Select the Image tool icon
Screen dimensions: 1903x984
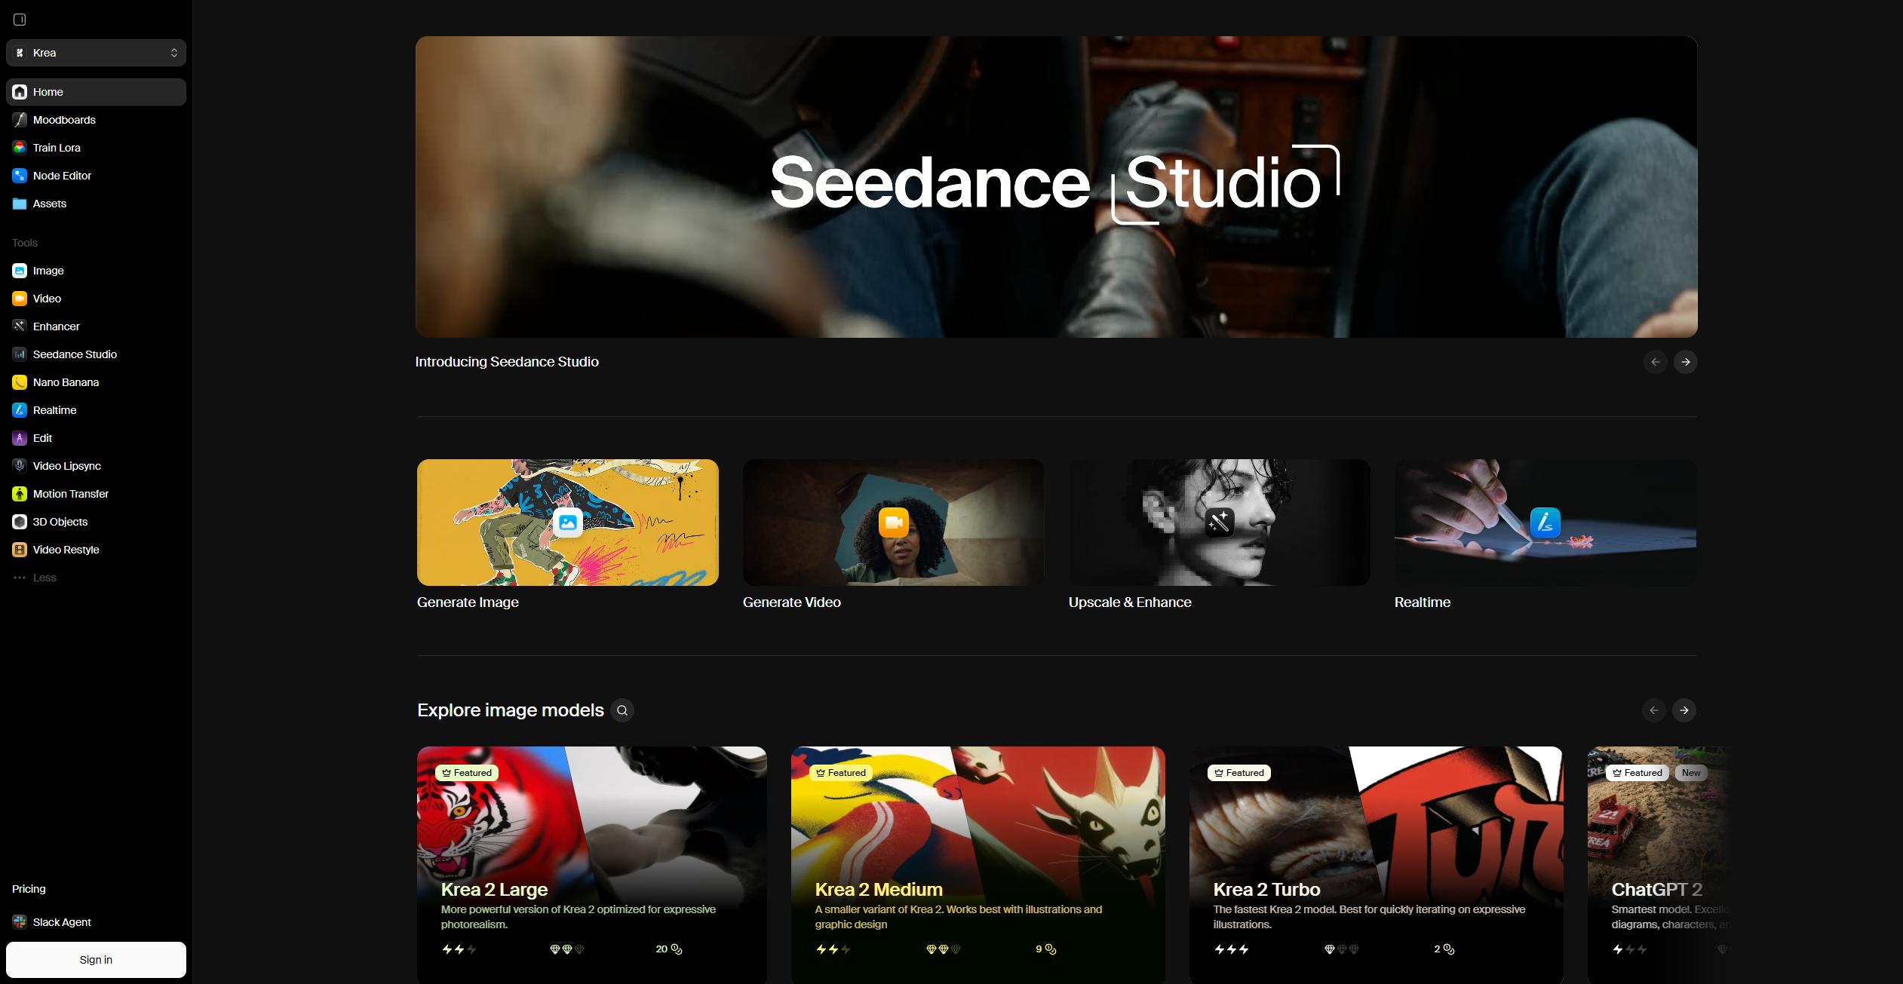click(x=20, y=271)
